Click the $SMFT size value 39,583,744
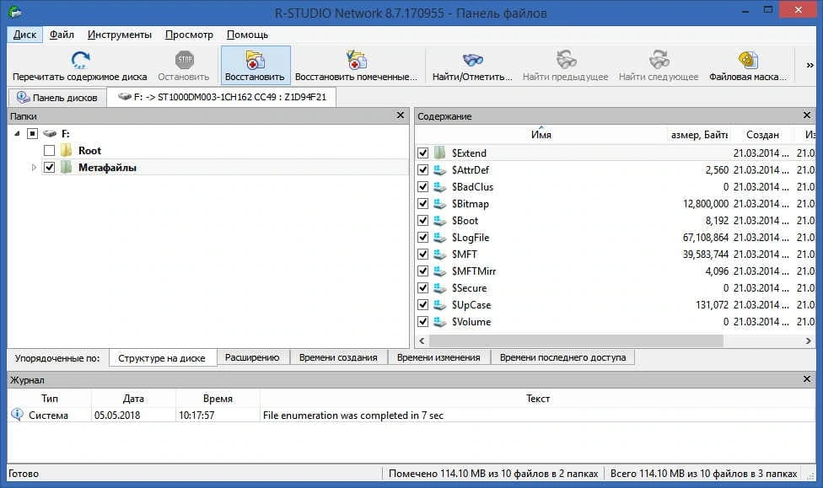 coord(706,255)
